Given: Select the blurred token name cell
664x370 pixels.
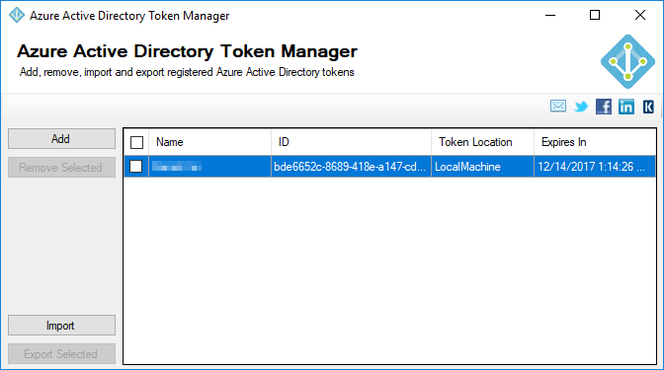Looking at the screenshot, I should click(210, 167).
